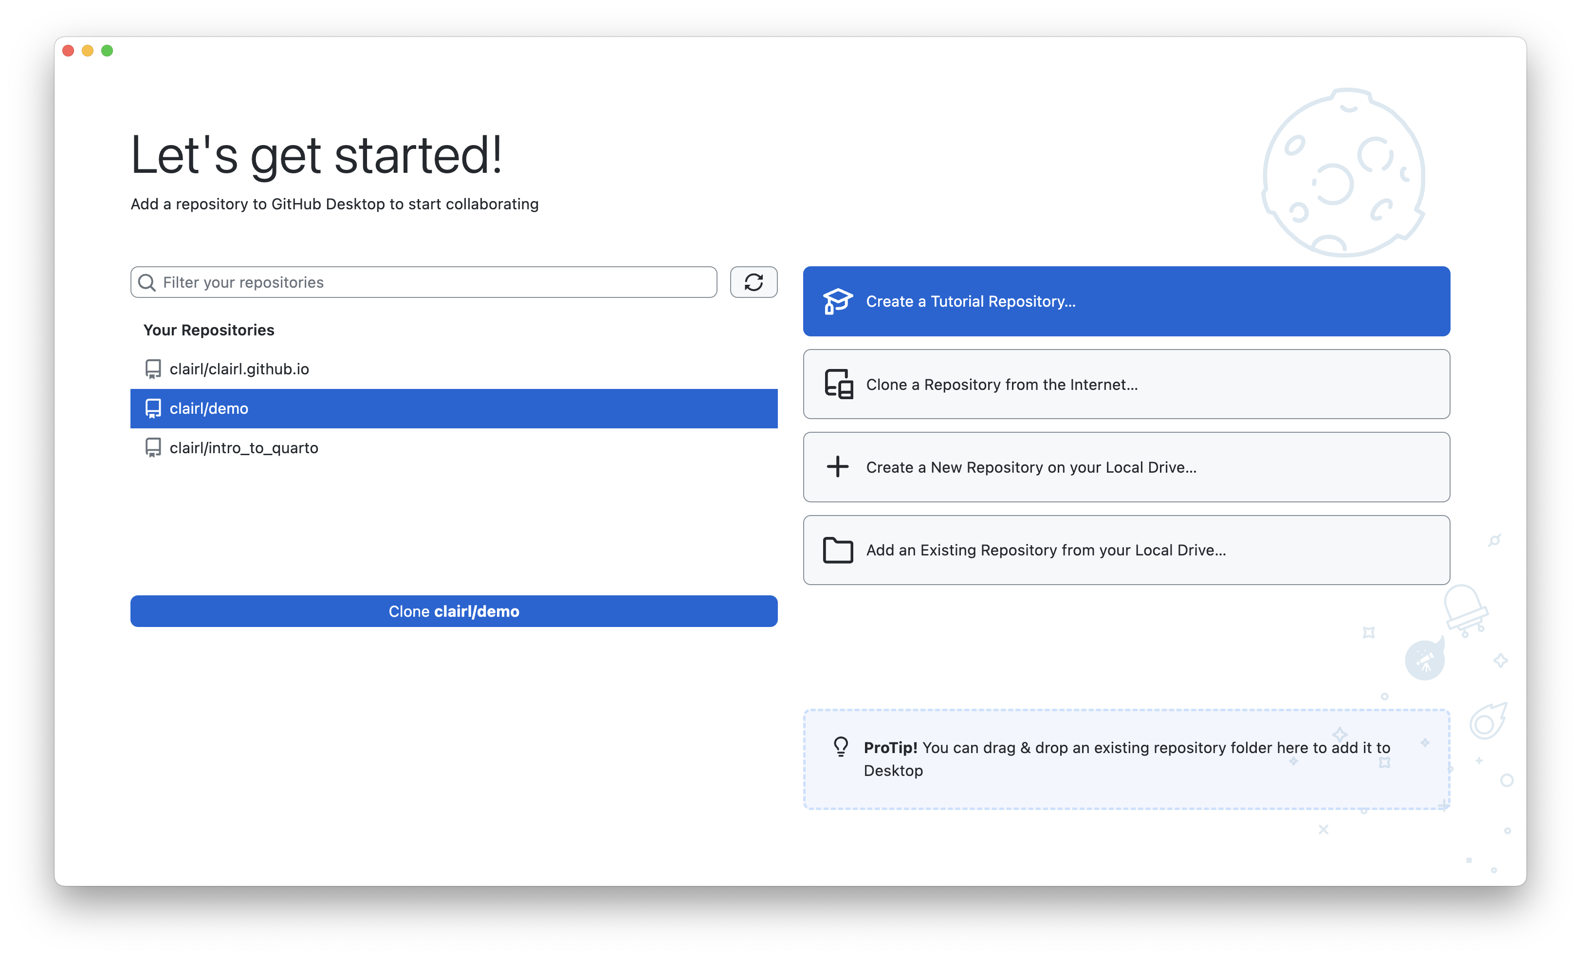Select the clairl/intro_to_quarto repository
The image size is (1581, 958).
click(244, 448)
